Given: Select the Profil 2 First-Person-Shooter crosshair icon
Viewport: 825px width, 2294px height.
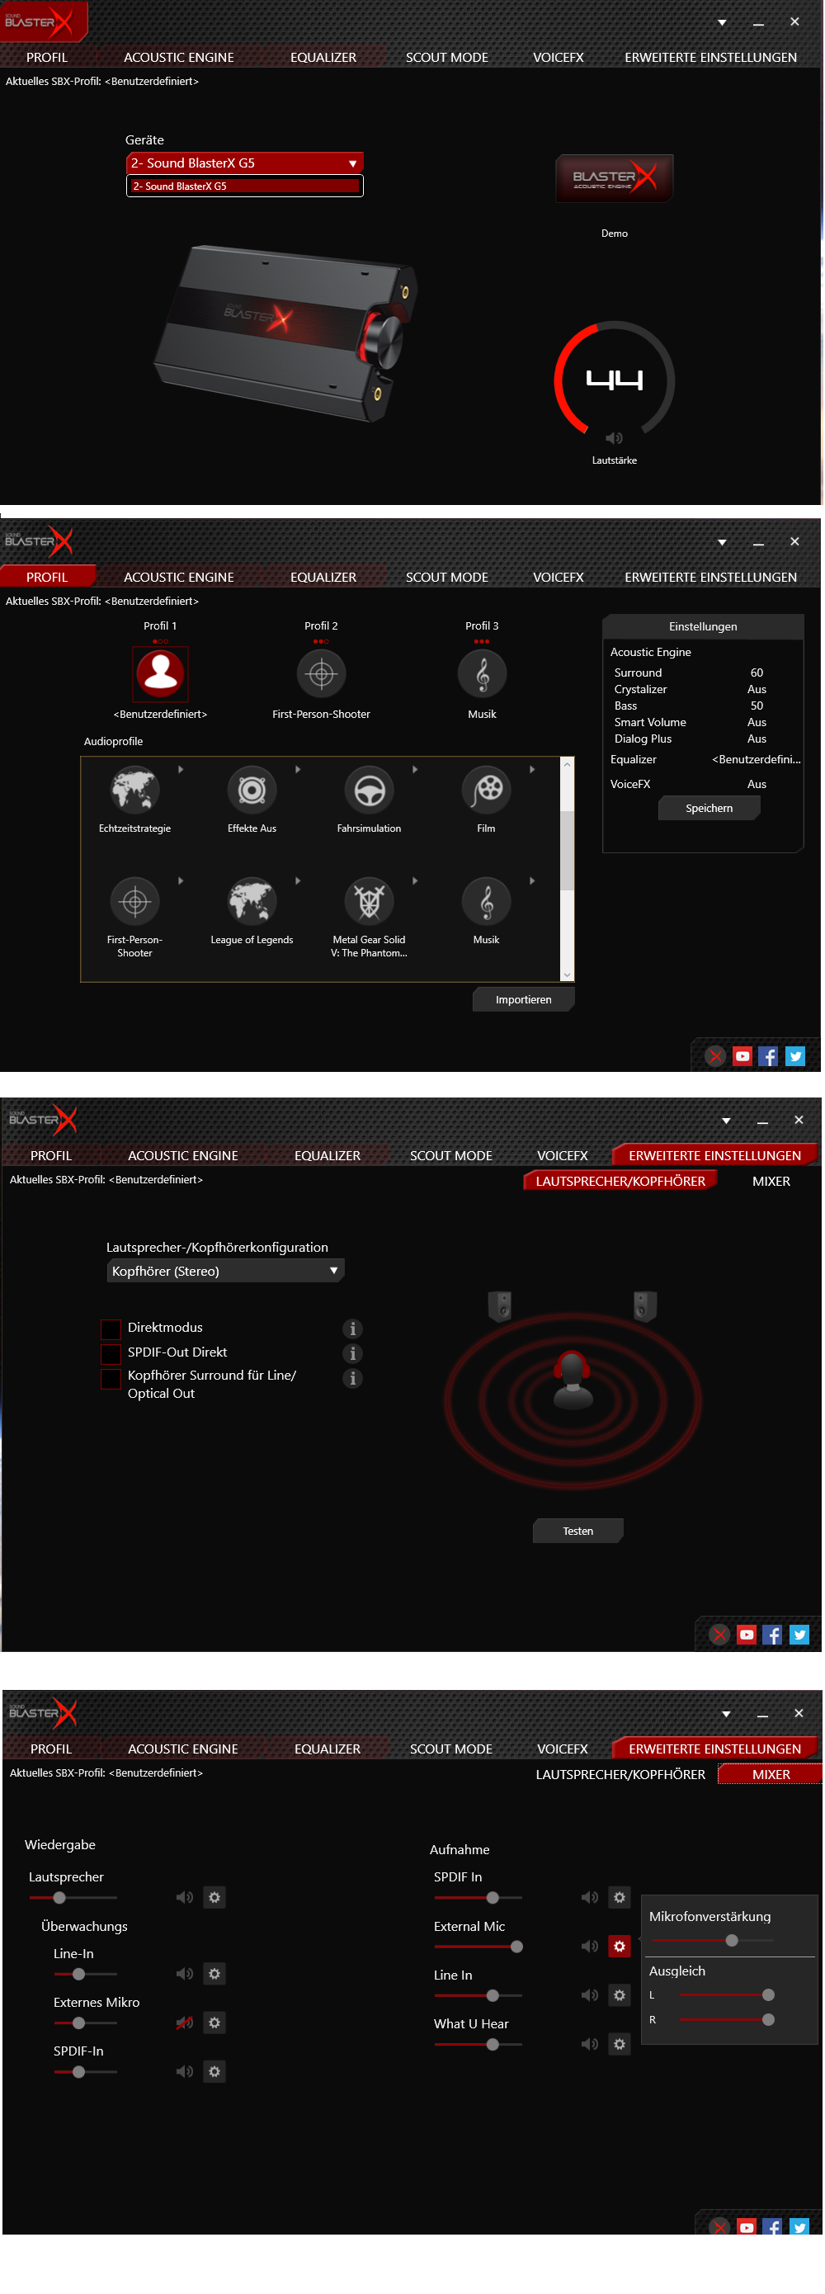Looking at the screenshot, I should 321,673.
